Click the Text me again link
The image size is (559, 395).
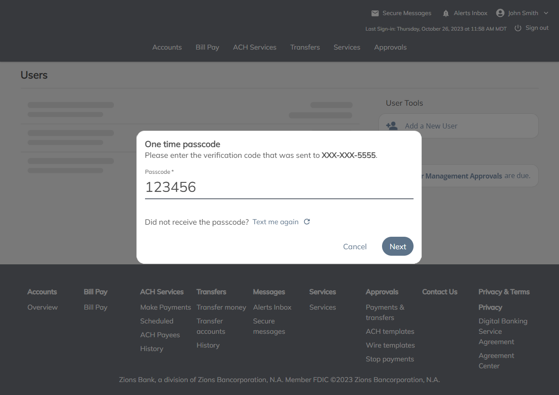click(x=275, y=222)
